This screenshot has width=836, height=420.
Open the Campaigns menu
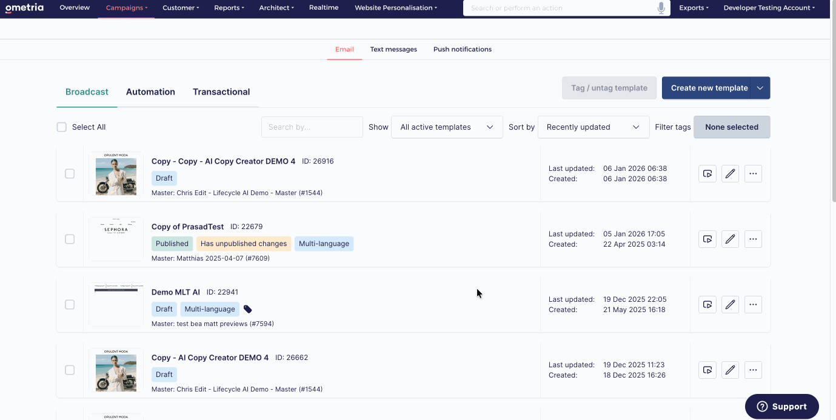[126, 8]
